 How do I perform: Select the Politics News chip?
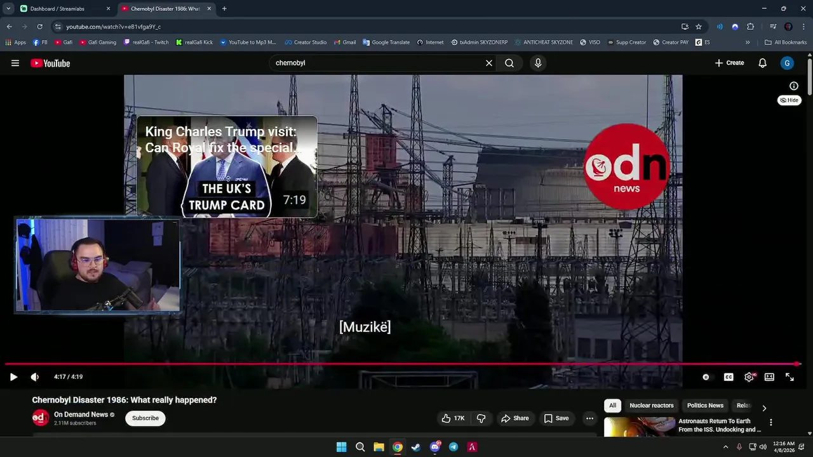click(705, 406)
